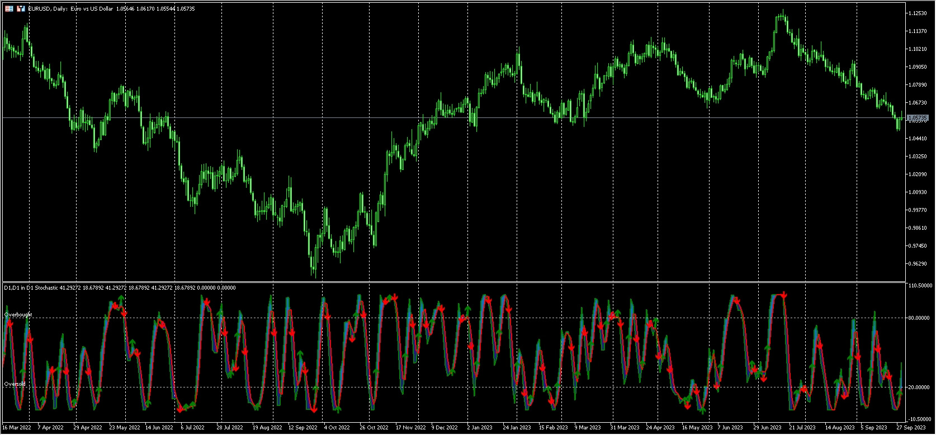The height and width of the screenshot is (435, 936).
Task: Pick price axis value 0.98610
Action: (918, 228)
